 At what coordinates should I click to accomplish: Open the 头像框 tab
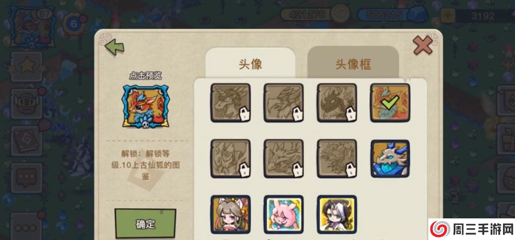point(353,64)
